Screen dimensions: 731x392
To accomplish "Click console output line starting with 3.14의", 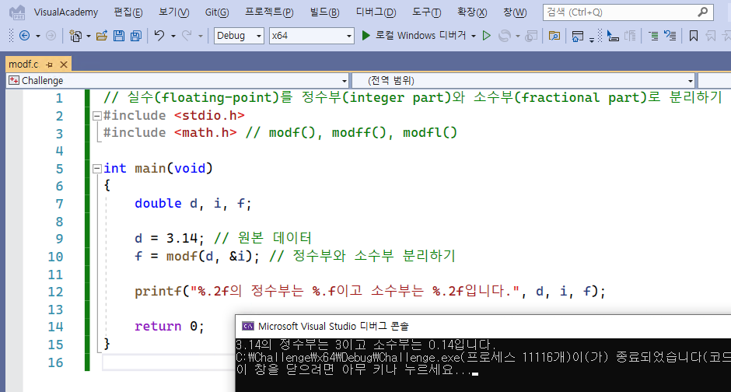I will pyautogui.click(x=365, y=345).
